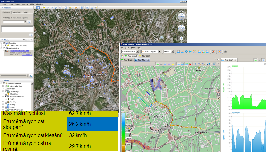Open the Fly To search field dropdown arrow

tap(25, 22)
